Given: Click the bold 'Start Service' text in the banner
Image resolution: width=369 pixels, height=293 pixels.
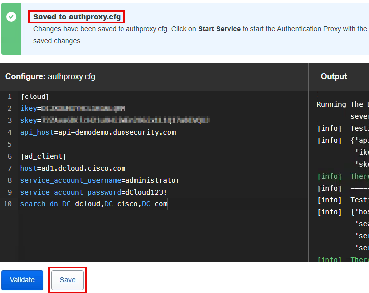Looking at the screenshot, I should point(219,29).
